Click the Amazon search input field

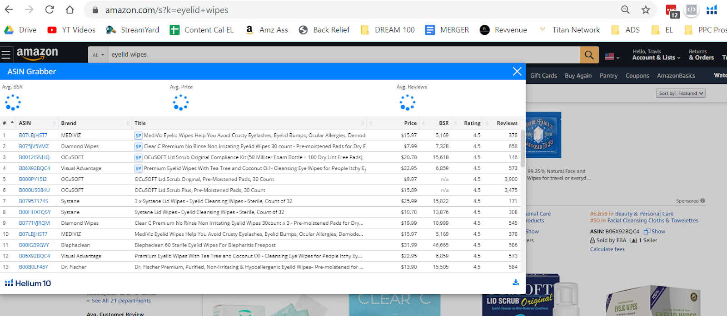coord(343,55)
